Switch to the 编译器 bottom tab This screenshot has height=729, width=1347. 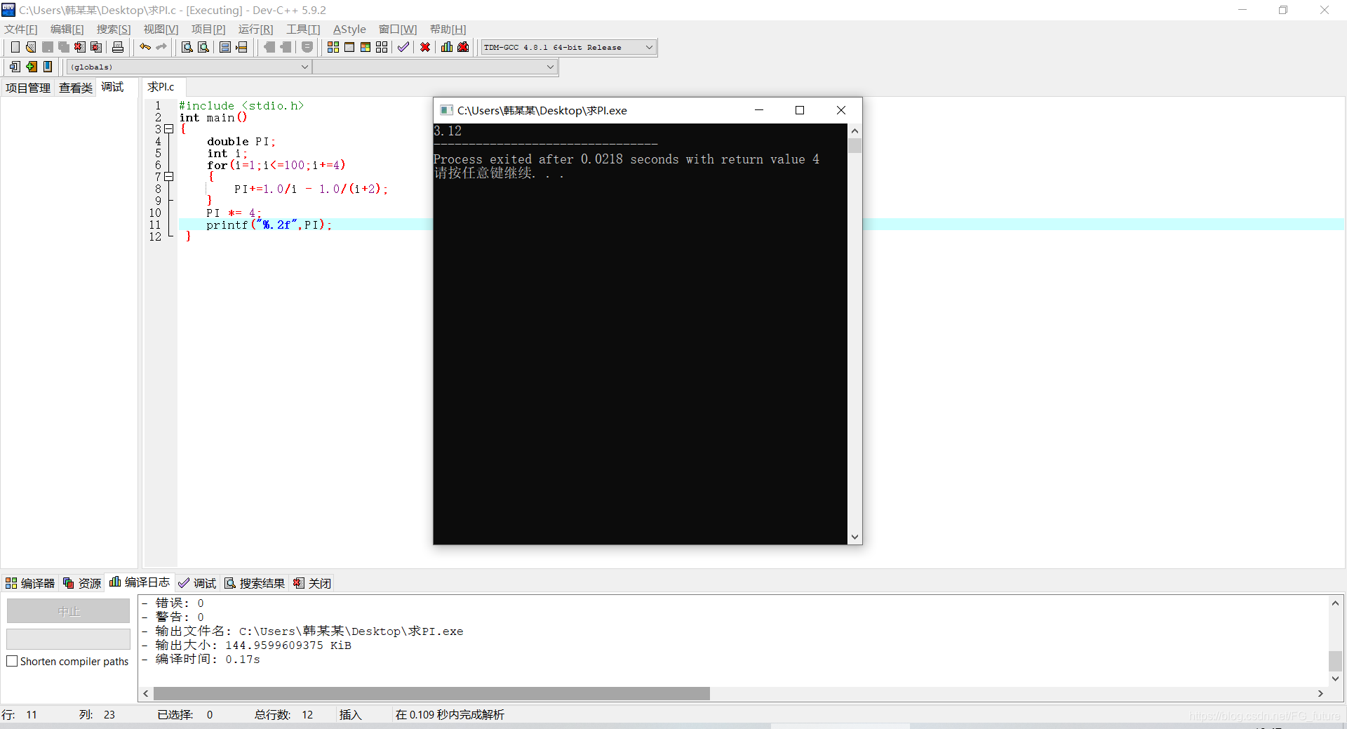(30, 583)
